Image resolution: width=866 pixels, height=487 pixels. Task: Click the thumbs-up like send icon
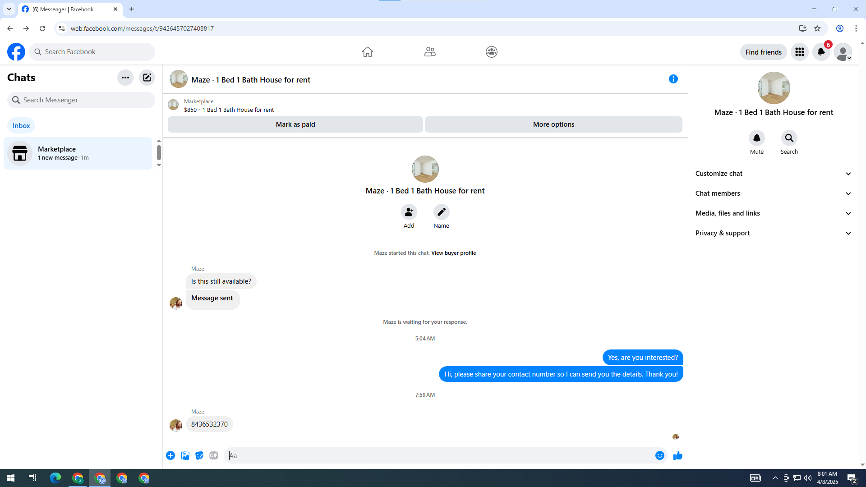(677, 456)
